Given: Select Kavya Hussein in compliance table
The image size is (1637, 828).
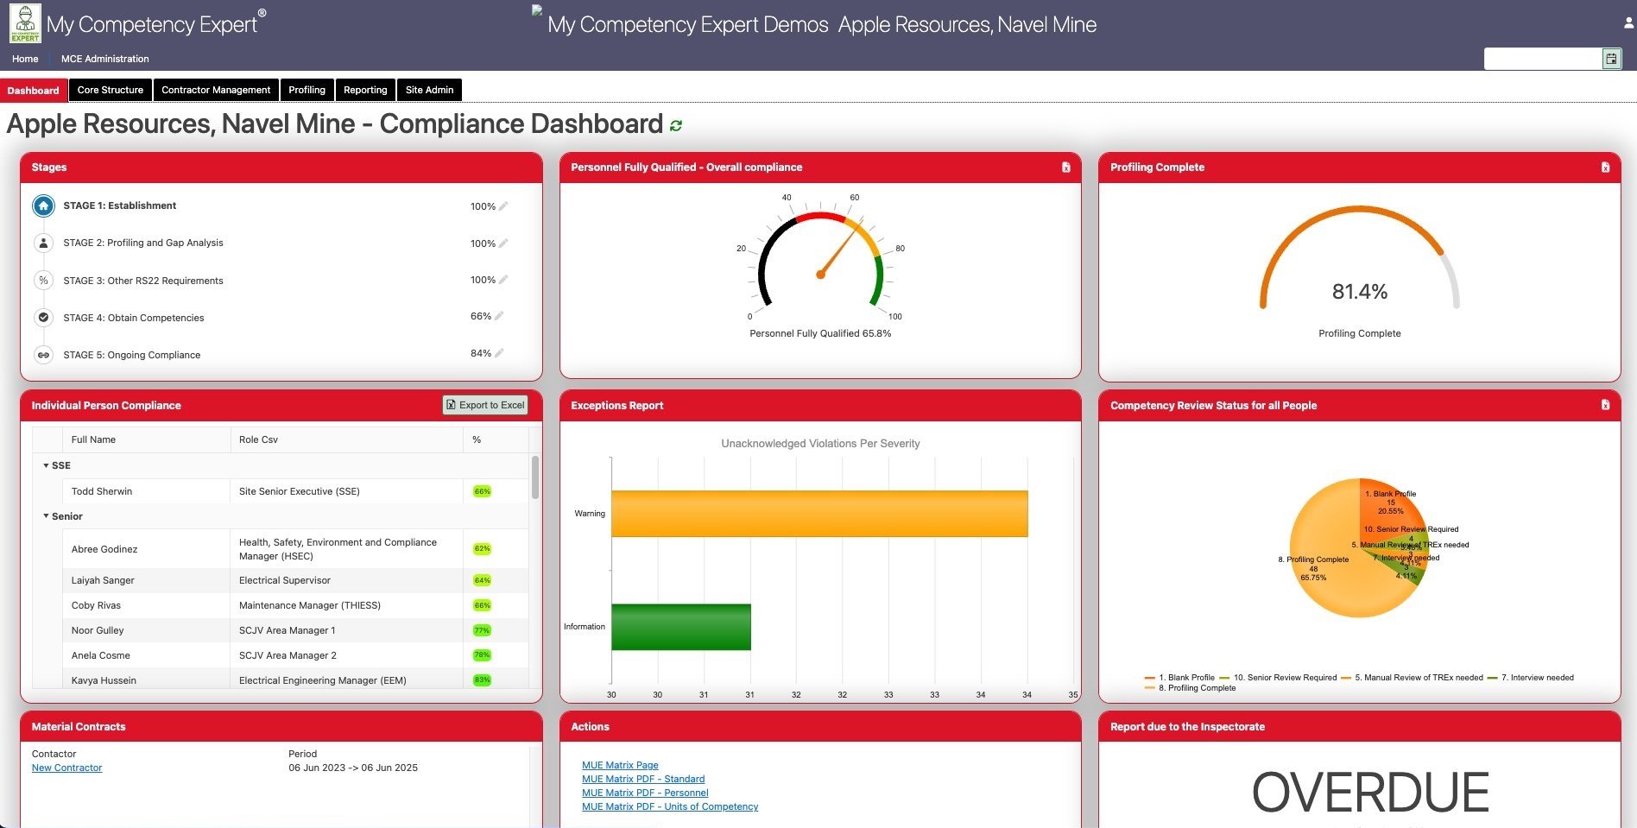Looking at the screenshot, I should click(104, 680).
